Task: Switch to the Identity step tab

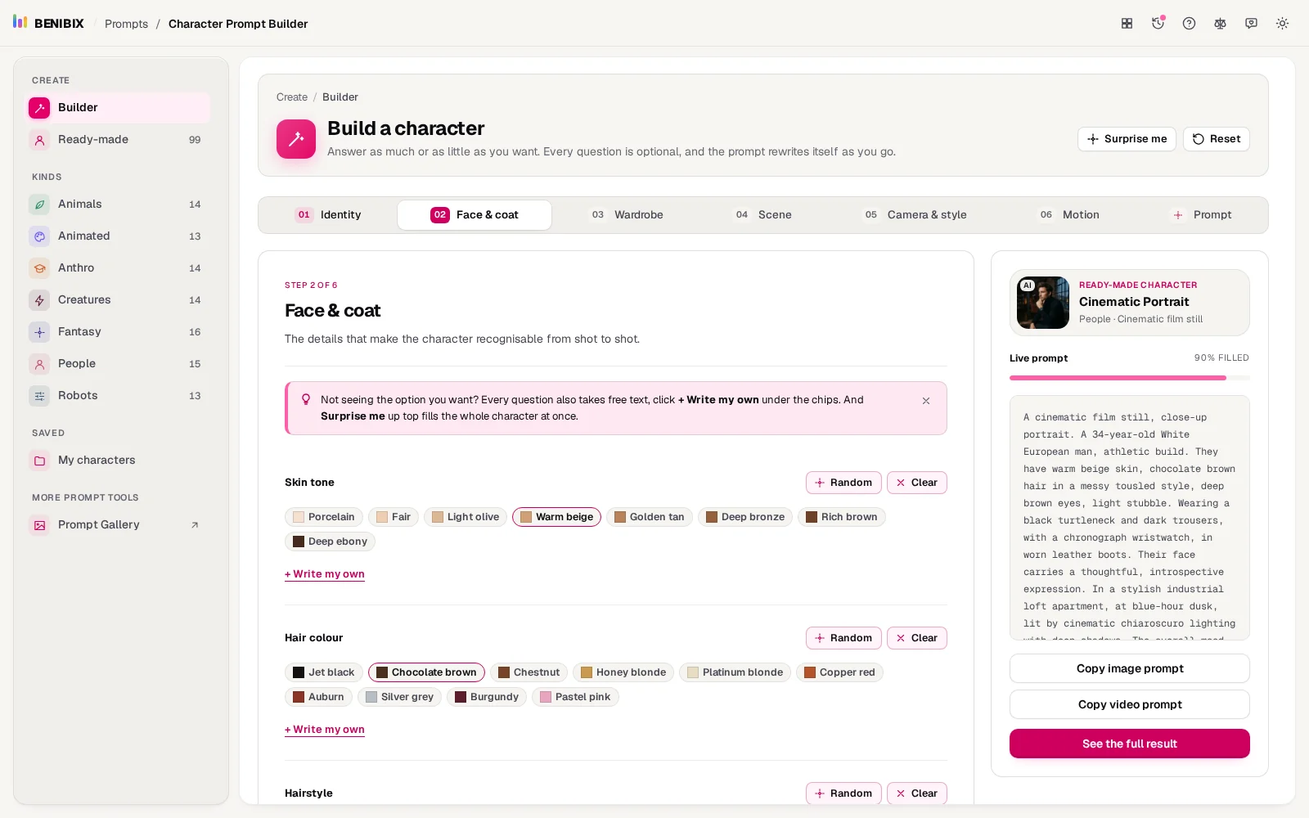Action: pos(328,215)
